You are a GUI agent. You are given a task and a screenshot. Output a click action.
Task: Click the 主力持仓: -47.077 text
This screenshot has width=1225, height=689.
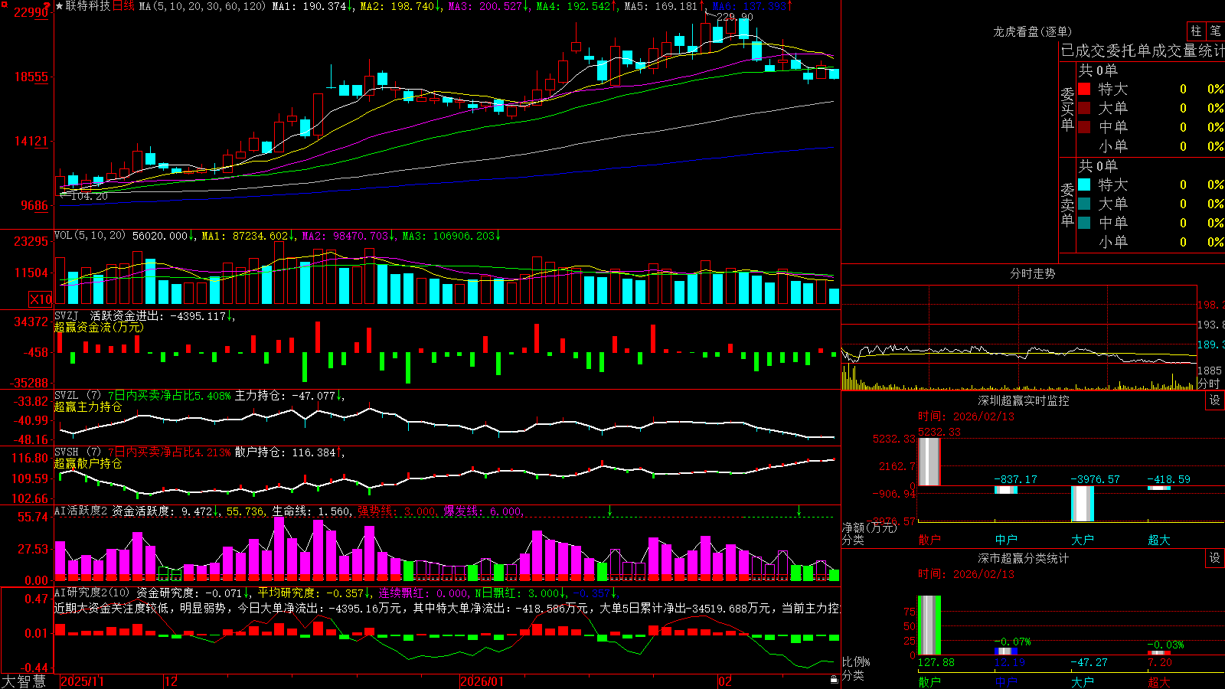click(286, 396)
